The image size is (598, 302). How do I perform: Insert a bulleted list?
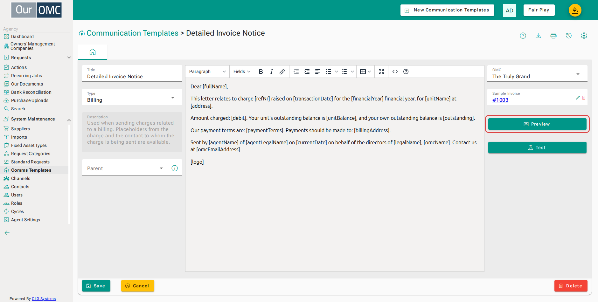[x=329, y=72]
